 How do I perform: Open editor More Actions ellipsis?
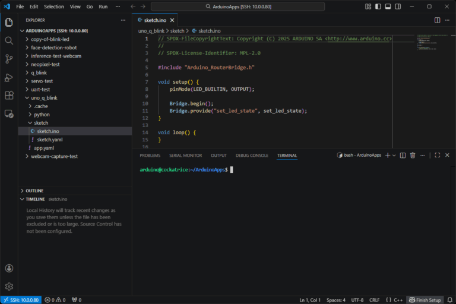coord(447,20)
